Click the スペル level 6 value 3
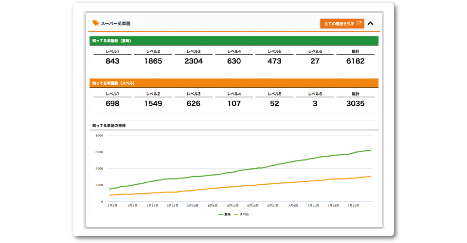Viewport: 467px width, 243px height. [315, 104]
